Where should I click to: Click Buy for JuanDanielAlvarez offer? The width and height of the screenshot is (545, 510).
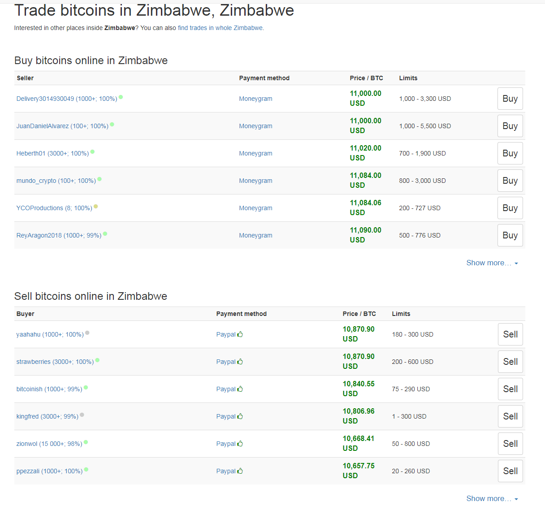pyautogui.click(x=510, y=126)
